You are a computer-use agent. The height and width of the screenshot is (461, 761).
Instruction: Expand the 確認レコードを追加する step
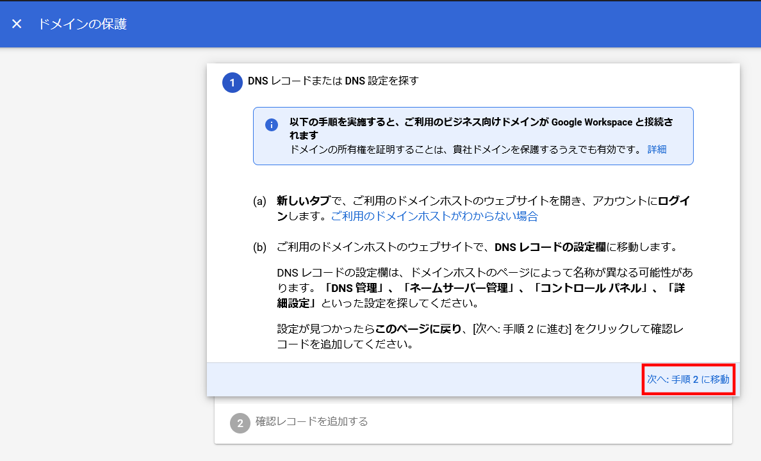311,421
